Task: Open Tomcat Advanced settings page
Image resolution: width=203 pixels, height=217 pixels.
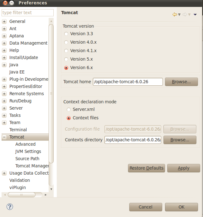Action: (x=25, y=144)
